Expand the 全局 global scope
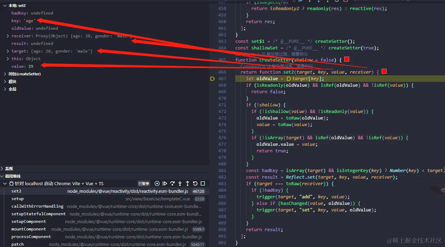This screenshot has width=445, height=247. click(x=5, y=89)
